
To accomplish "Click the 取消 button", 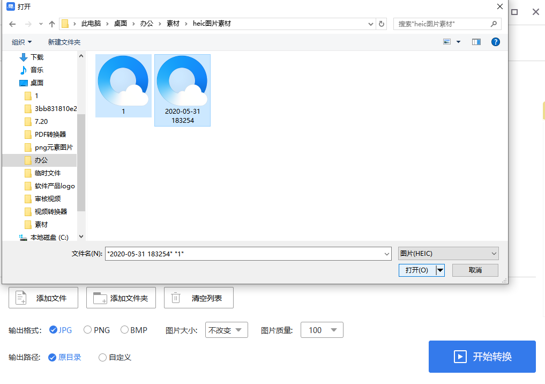I will [475, 270].
